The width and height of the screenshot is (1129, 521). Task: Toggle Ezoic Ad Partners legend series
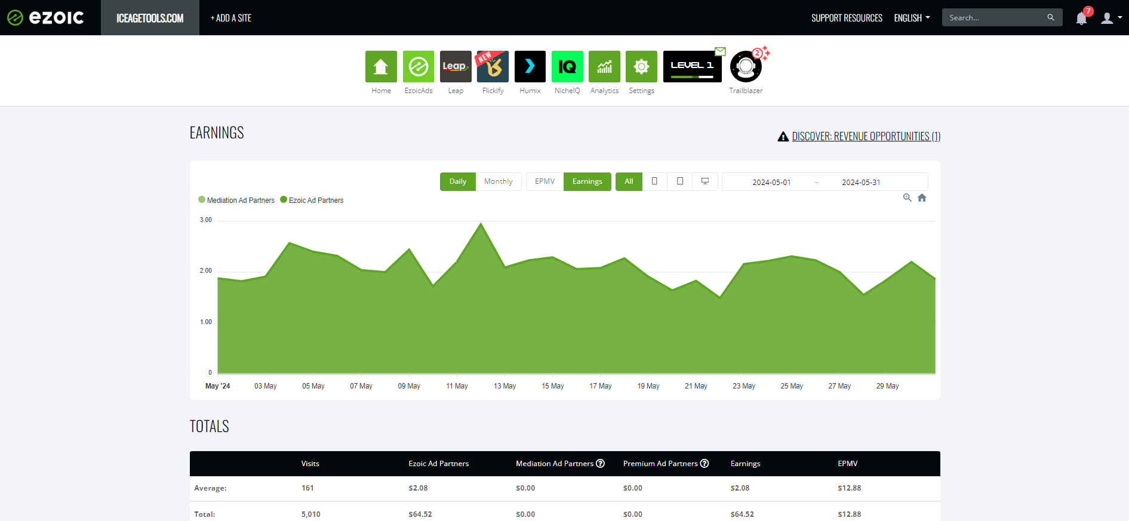point(312,200)
